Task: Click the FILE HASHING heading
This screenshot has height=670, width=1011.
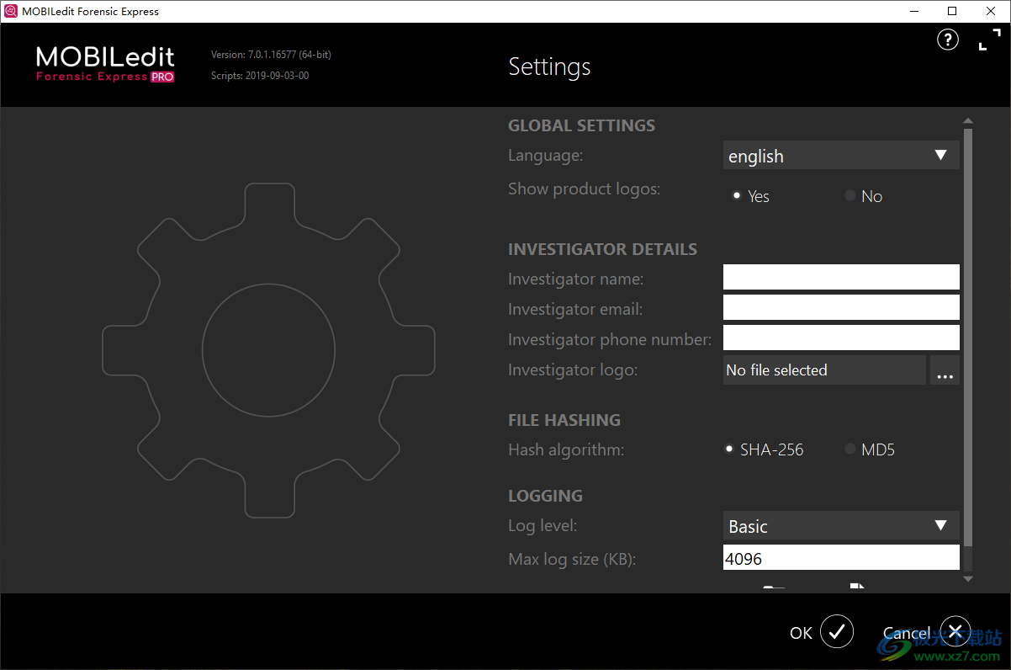Action: [564, 420]
